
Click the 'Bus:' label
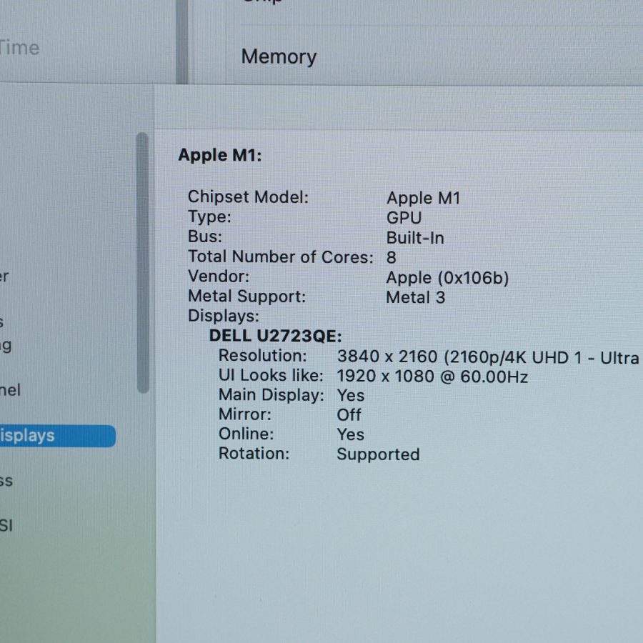coord(205,236)
